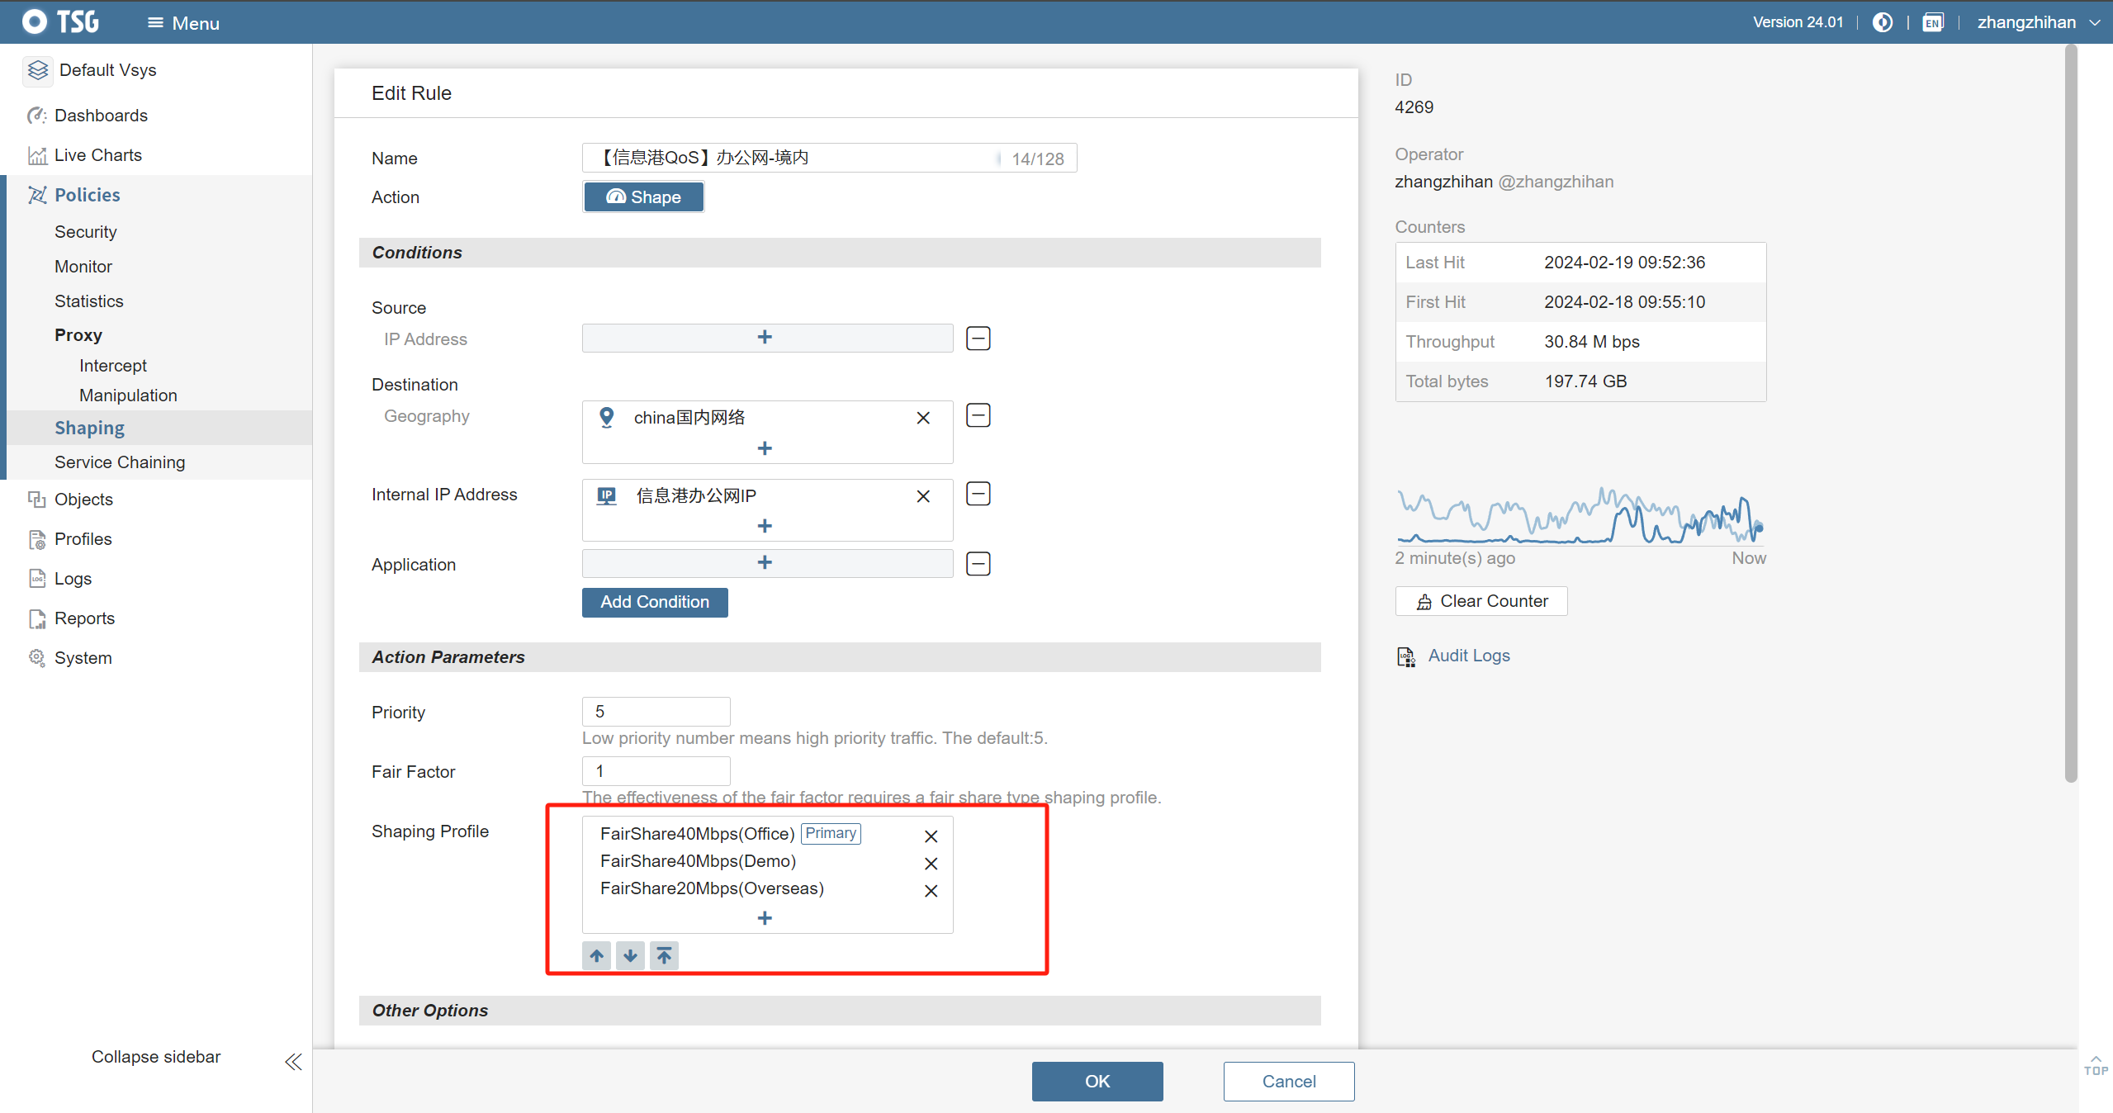The width and height of the screenshot is (2113, 1113).
Task: Switch language with EN icon
Action: click(1932, 22)
